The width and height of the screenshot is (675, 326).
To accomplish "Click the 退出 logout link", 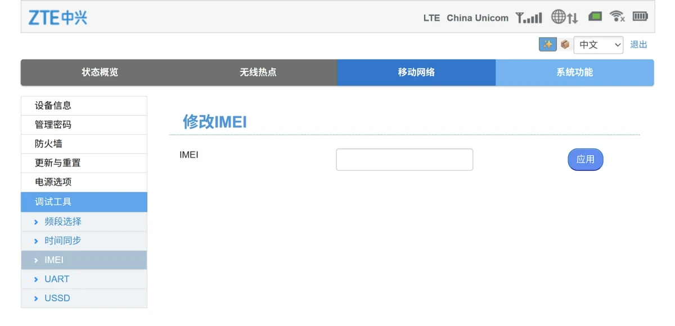I will (639, 44).
